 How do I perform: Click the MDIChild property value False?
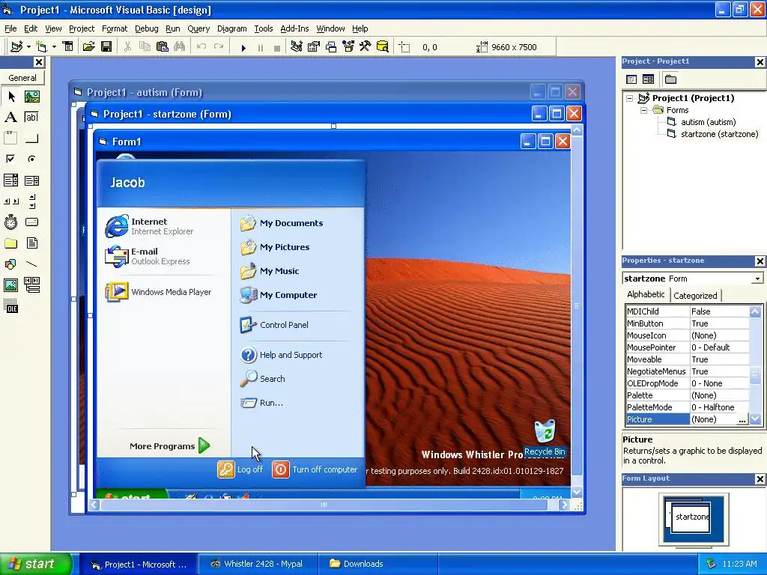[719, 311]
